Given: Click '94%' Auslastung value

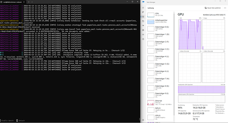Looking at the screenshot, I should click(180, 108).
